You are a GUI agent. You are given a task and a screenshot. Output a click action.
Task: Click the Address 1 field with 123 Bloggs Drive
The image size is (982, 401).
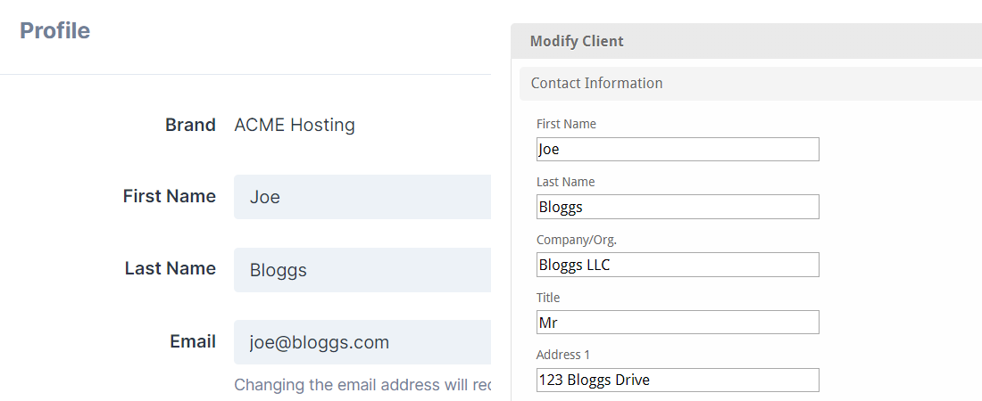coord(678,380)
